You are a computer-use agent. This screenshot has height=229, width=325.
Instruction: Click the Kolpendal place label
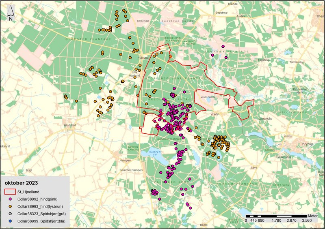pyautogui.click(x=143, y=19)
